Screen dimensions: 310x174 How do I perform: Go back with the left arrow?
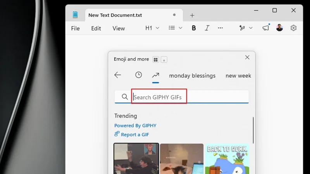(x=118, y=75)
